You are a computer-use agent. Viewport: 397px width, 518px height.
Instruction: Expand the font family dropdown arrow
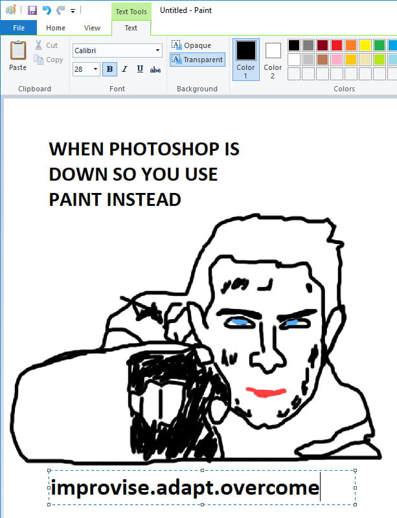[157, 51]
